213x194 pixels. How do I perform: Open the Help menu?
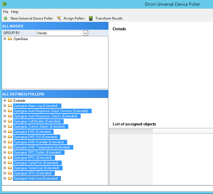coord(15,12)
